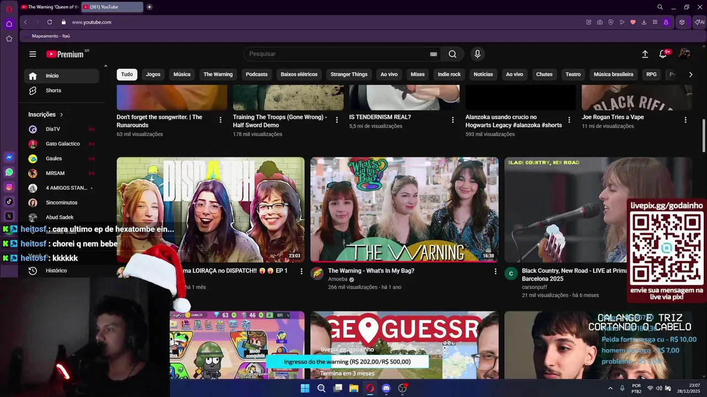The image size is (707, 397).
Task: Select the Música brasileira filter chip
Action: 614,74
